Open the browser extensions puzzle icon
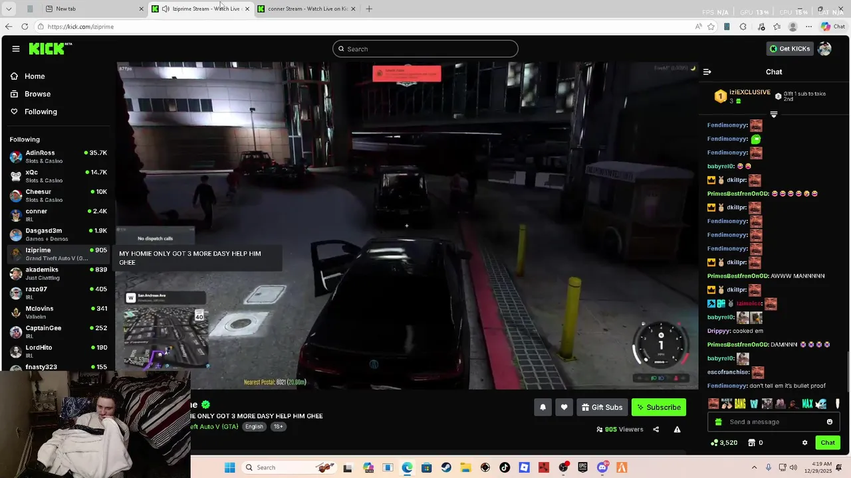851x478 pixels. pyautogui.click(x=743, y=27)
